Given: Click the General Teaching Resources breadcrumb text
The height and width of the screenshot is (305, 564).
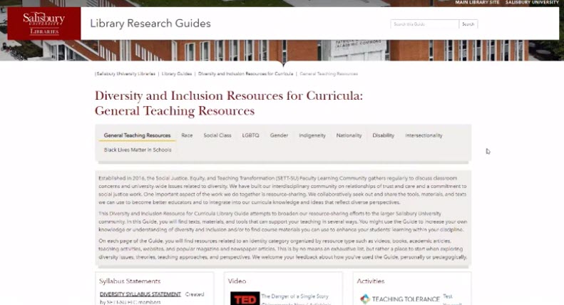Looking at the screenshot, I should pos(329,73).
